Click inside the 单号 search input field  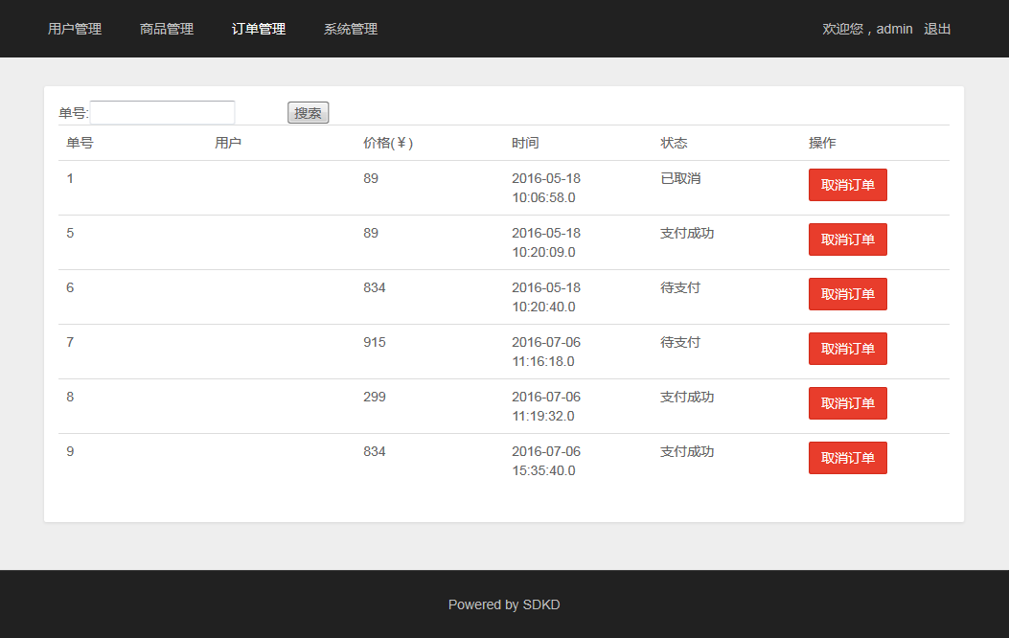tap(162, 111)
